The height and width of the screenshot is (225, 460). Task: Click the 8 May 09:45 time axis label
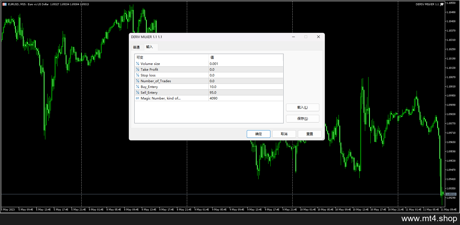131,209
